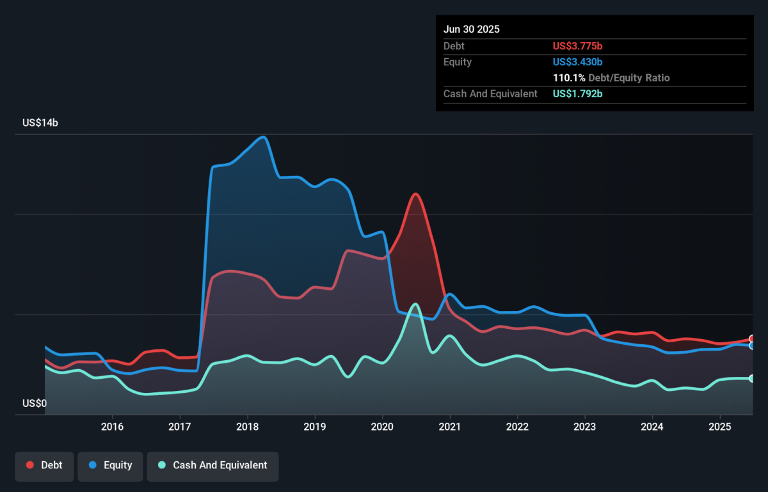Click the US$0 y-axis label
This screenshot has width=768, height=492.
tap(35, 404)
